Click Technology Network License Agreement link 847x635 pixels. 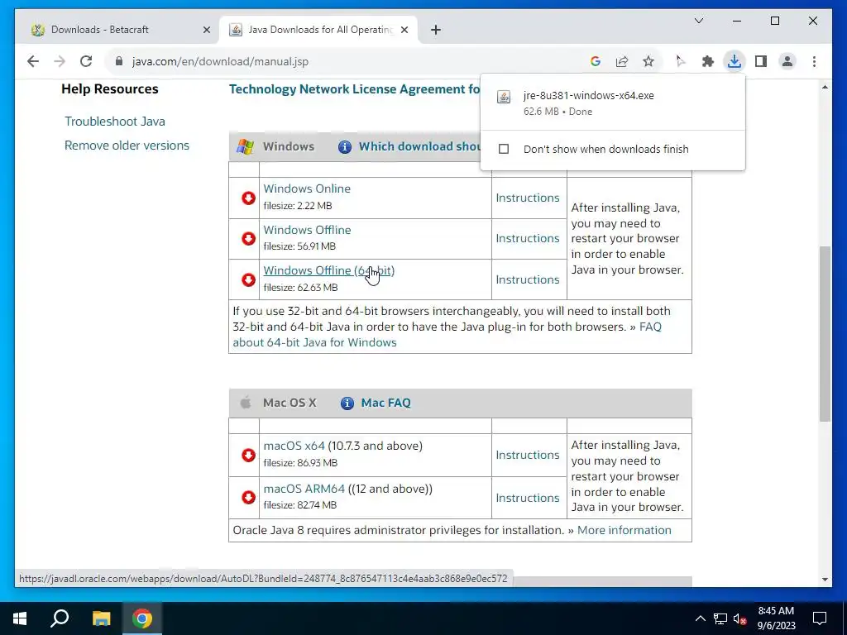(x=354, y=89)
